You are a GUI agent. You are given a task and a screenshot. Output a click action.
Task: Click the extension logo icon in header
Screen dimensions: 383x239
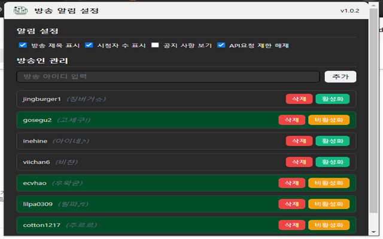(20, 11)
